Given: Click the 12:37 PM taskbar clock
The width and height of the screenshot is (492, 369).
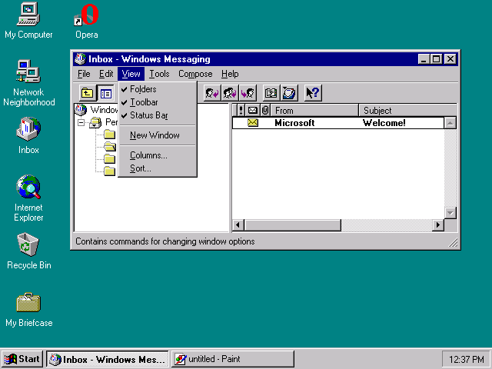Looking at the screenshot, I should point(467,359).
